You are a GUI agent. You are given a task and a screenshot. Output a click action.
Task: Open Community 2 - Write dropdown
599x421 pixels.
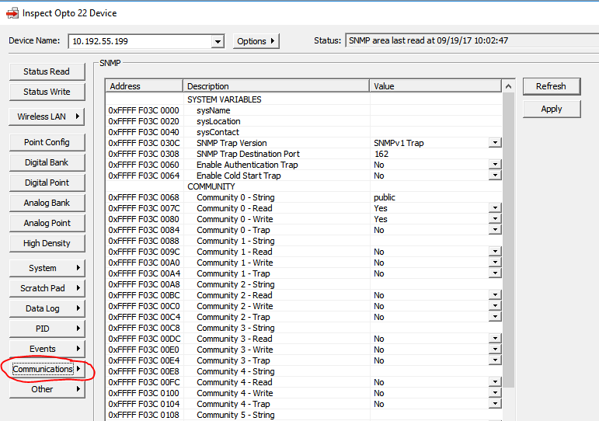click(x=495, y=306)
